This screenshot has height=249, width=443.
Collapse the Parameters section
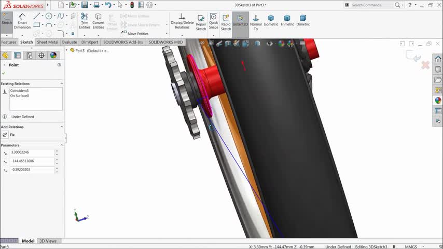62,145
